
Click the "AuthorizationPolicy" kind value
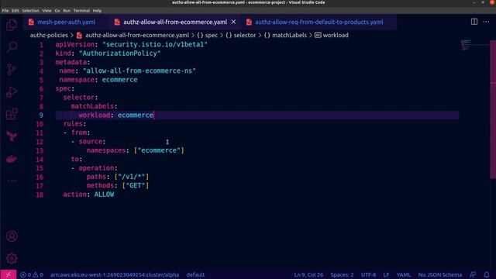119,53
